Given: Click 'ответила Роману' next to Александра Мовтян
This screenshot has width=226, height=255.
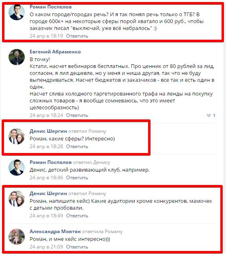Looking at the screenshot, I should coord(102,232).
